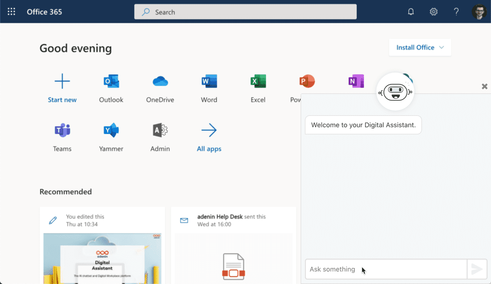Click the Yammer label
Image resolution: width=491 pixels, height=284 pixels.
tap(111, 149)
